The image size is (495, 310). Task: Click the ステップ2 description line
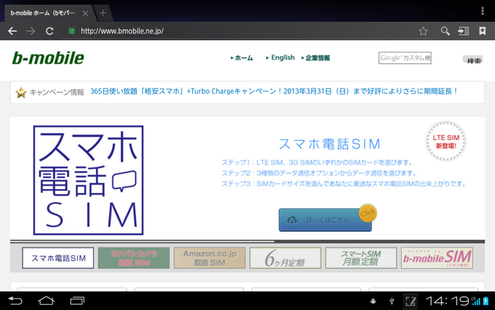[x=319, y=173]
